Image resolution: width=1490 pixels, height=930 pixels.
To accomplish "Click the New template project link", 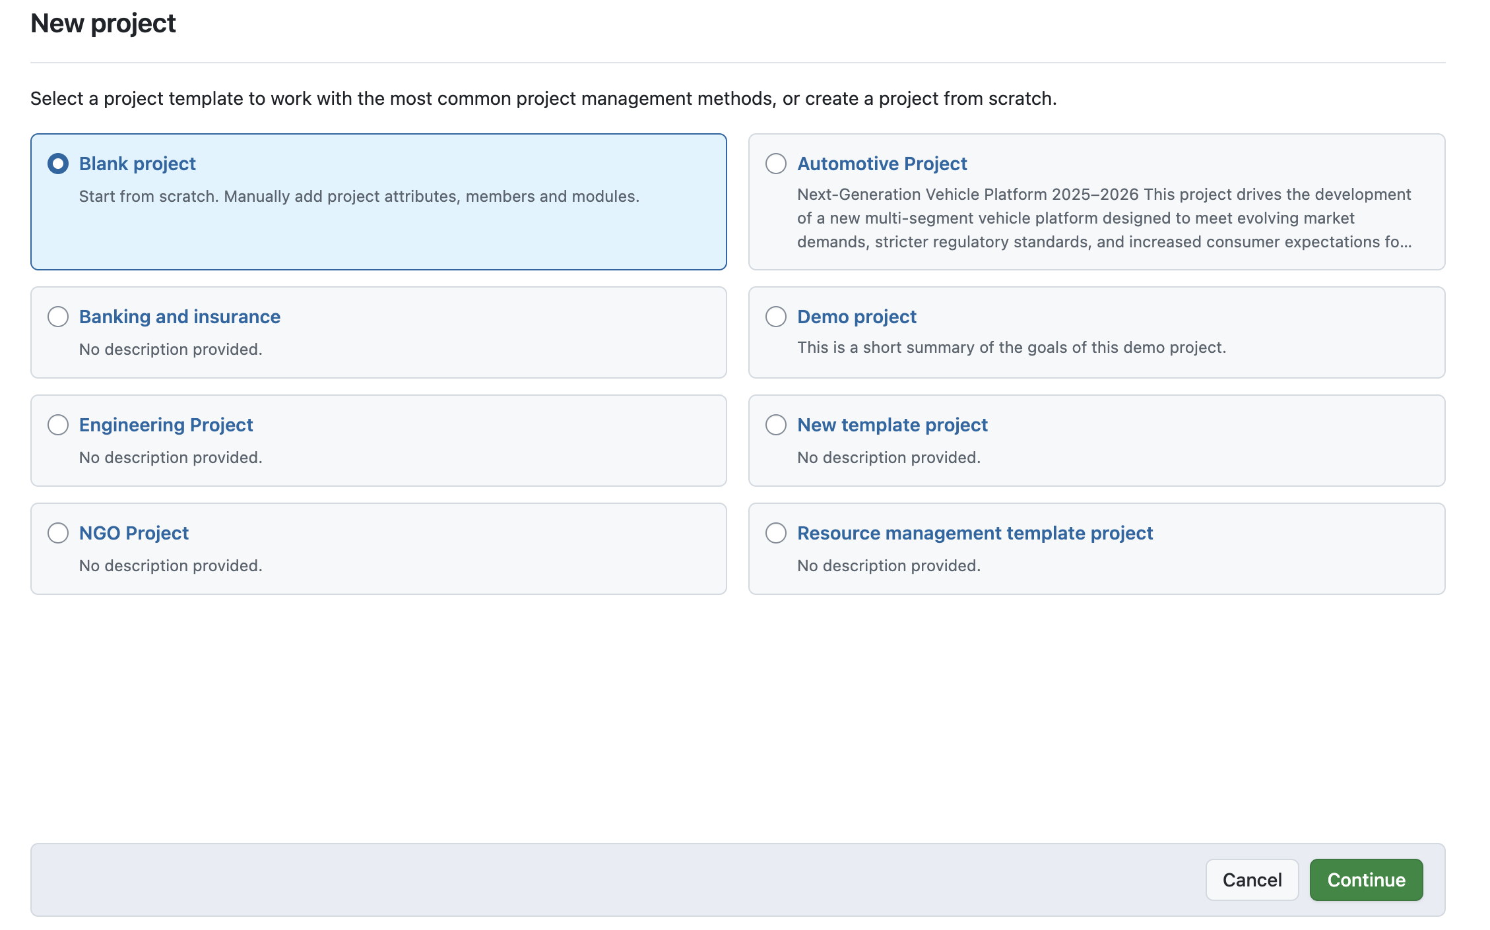I will (892, 425).
